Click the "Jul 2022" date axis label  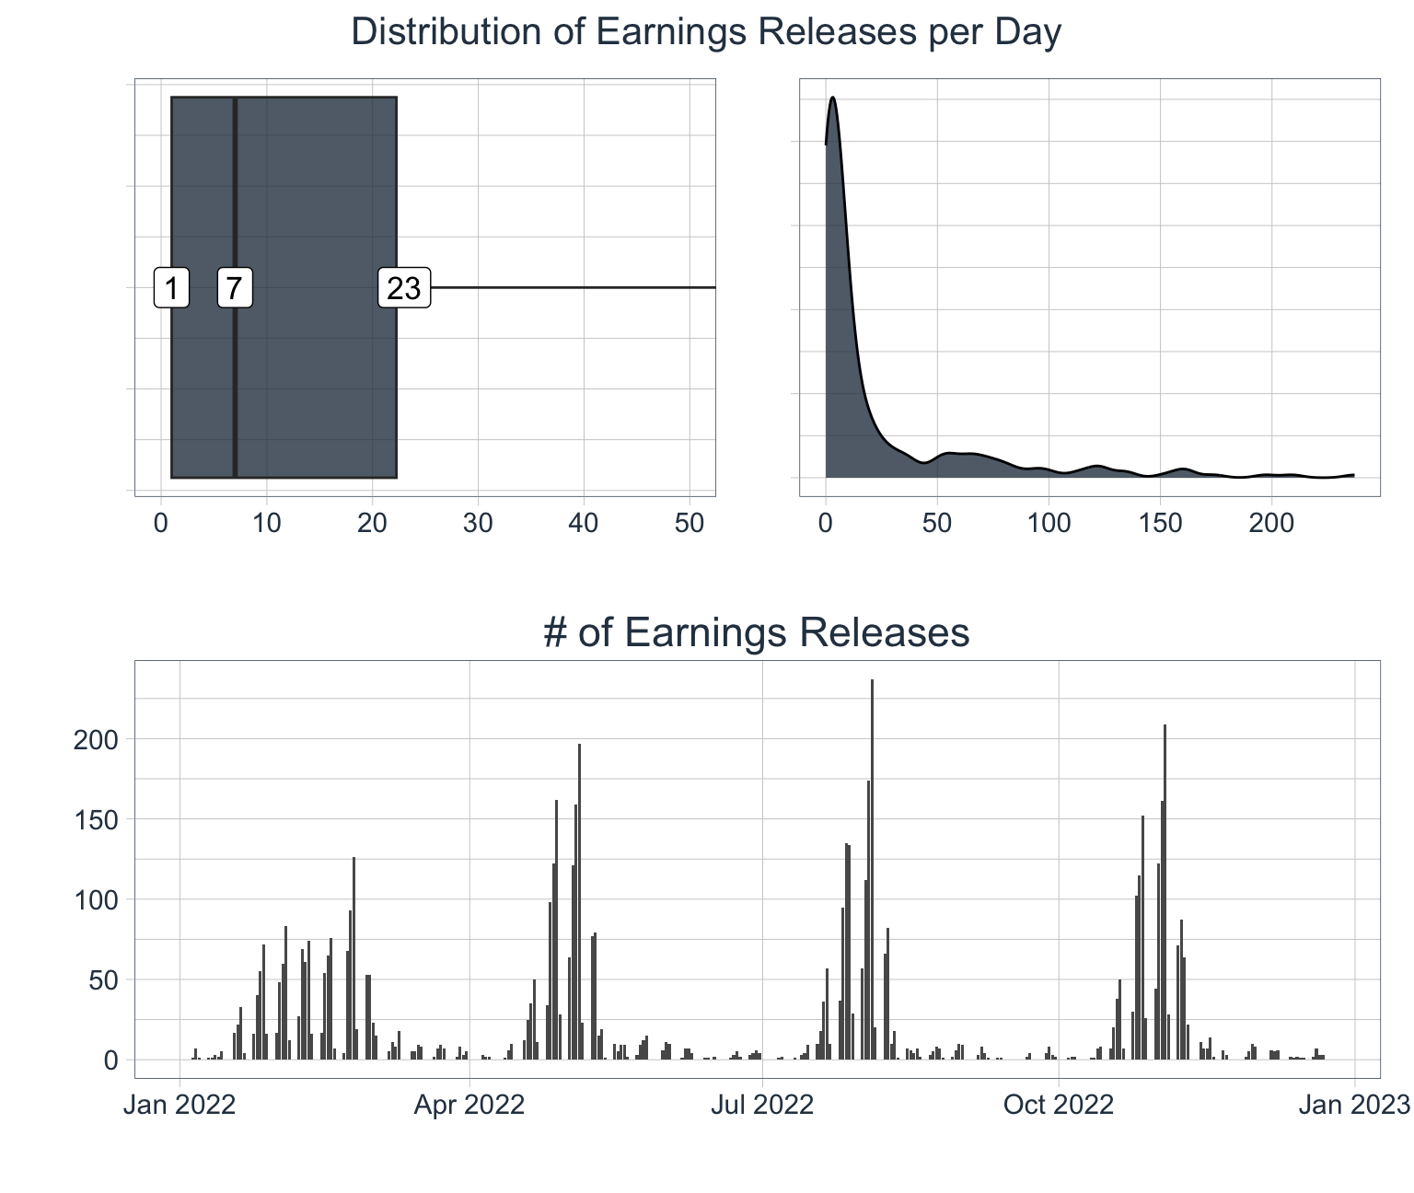[762, 1105]
